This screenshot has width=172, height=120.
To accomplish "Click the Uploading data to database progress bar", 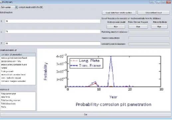I will [149, 44].
